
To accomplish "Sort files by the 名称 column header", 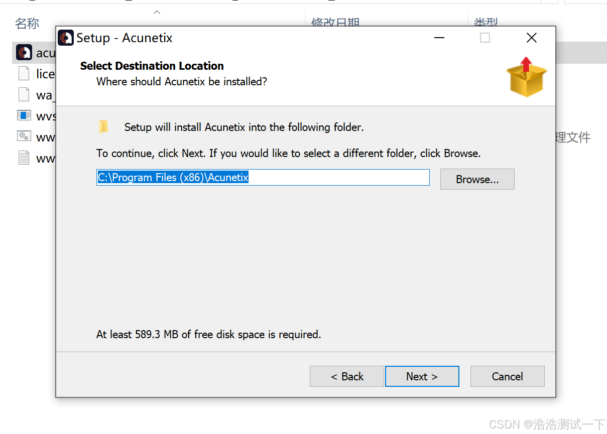I will pyautogui.click(x=27, y=23).
